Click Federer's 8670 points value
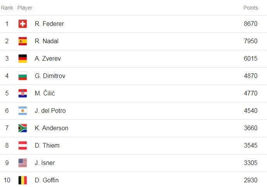The height and width of the screenshot is (187, 267). (x=250, y=24)
